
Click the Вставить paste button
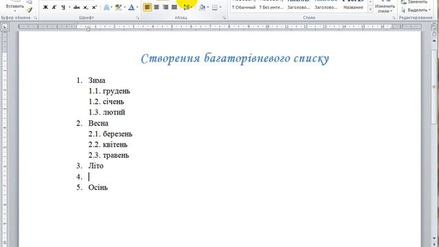[x=15, y=6]
